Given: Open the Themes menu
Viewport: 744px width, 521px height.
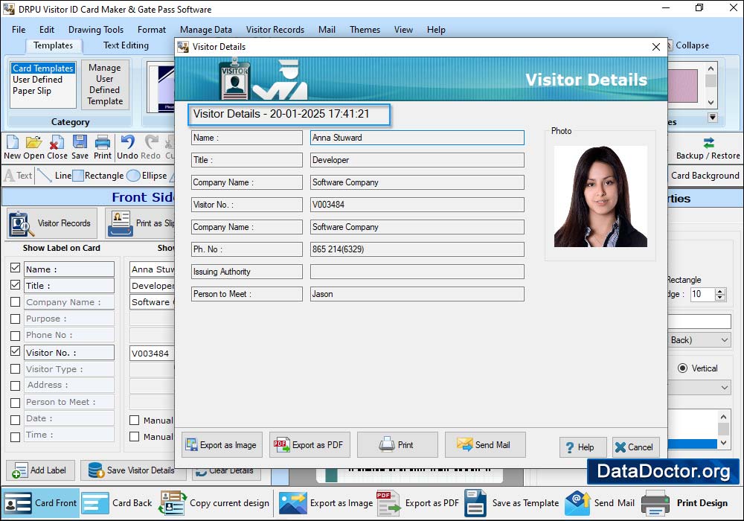Looking at the screenshot, I should [365, 30].
